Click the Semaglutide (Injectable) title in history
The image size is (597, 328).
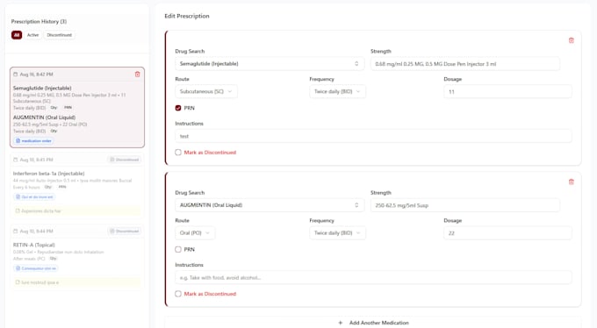click(42, 88)
